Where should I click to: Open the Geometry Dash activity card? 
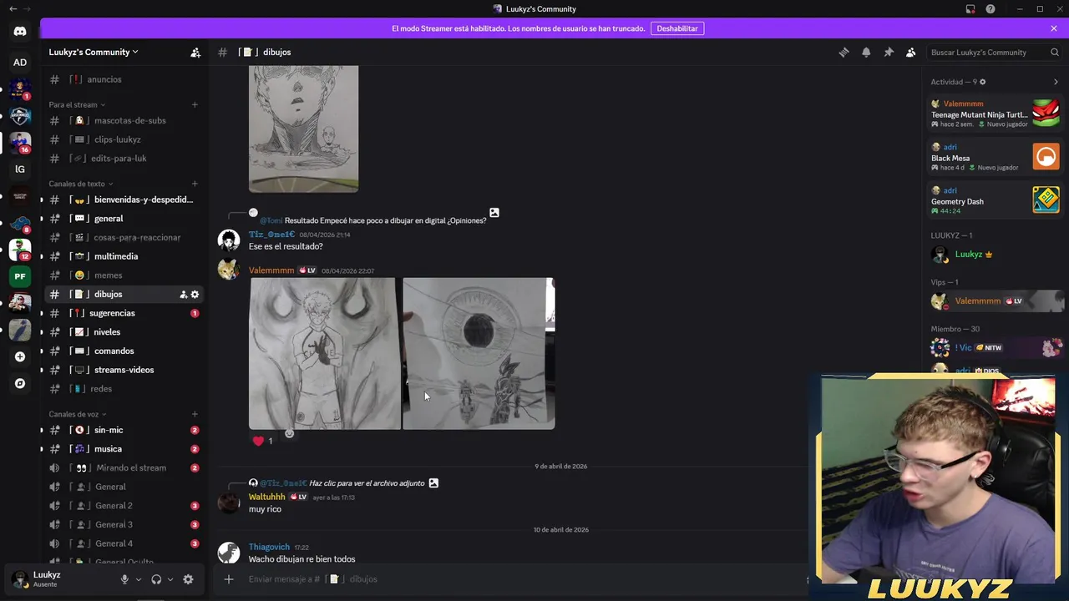click(x=995, y=200)
